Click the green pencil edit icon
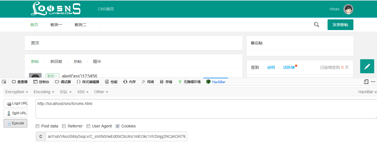This screenshot has height=144, width=377. [367, 66]
